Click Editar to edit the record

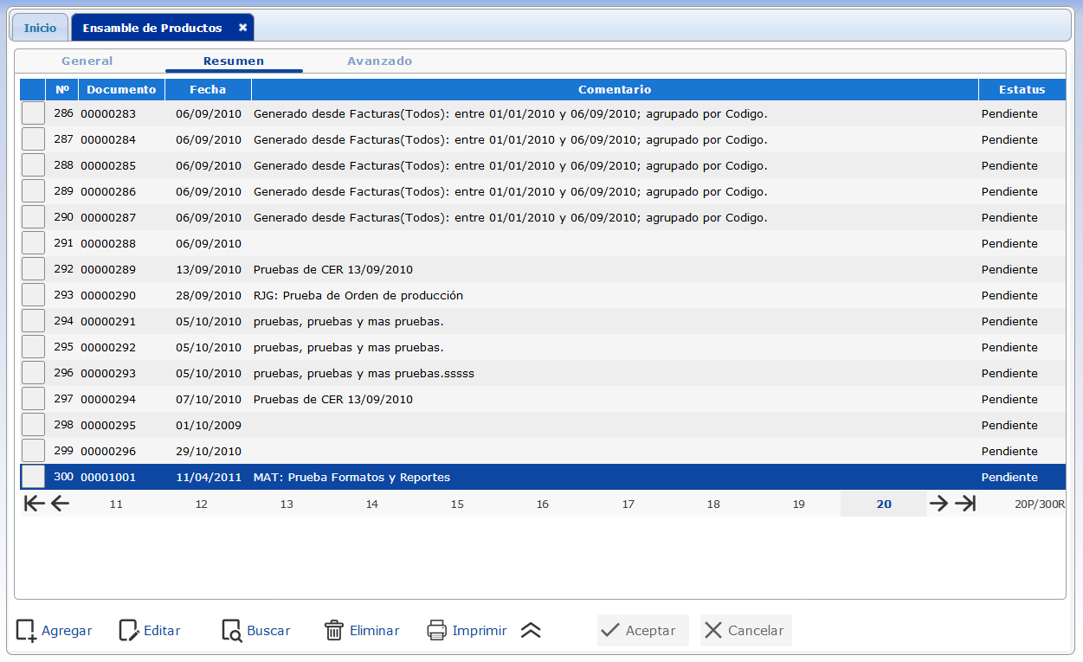[x=150, y=630]
